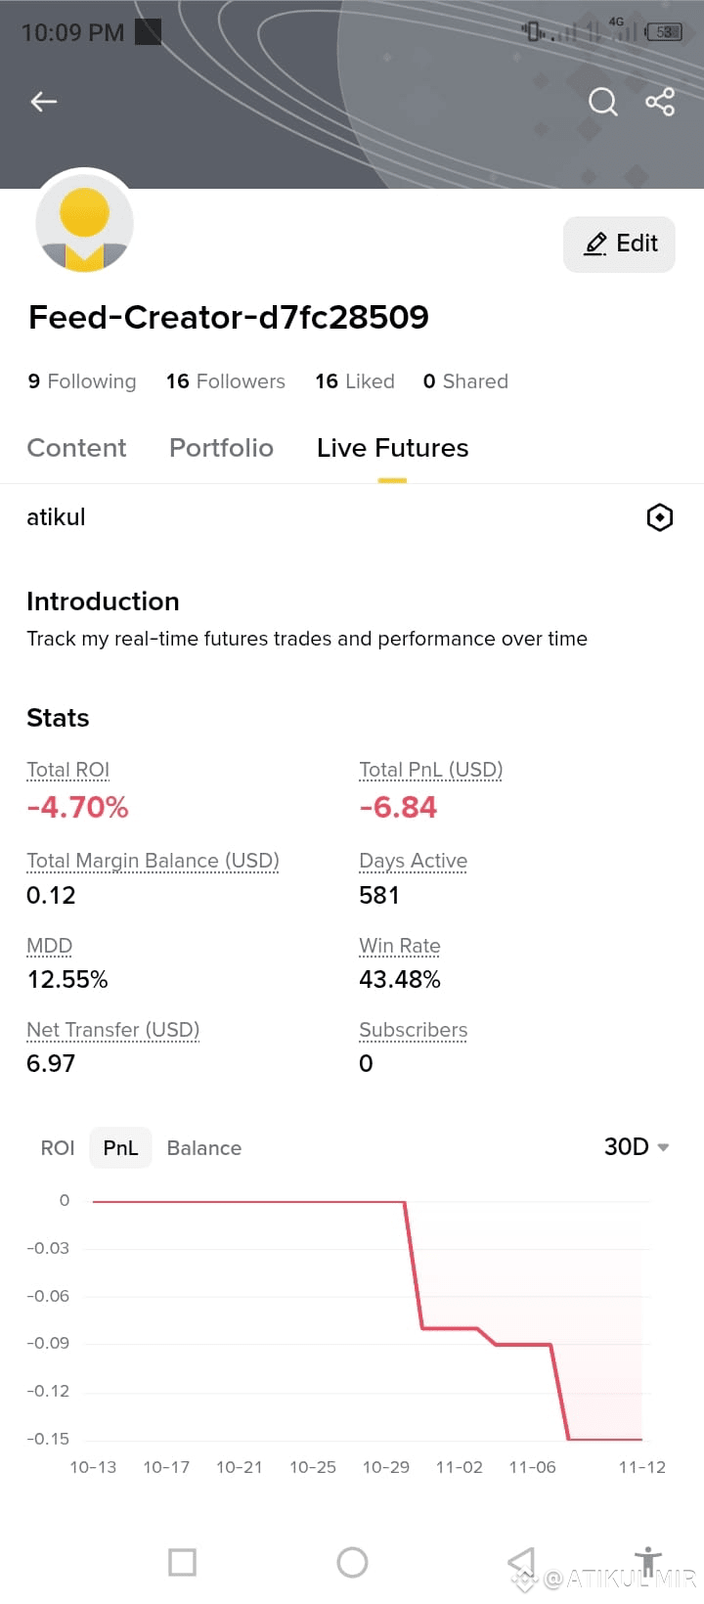Select the ROI chart toggle
The height and width of the screenshot is (1604, 704).
tap(58, 1148)
